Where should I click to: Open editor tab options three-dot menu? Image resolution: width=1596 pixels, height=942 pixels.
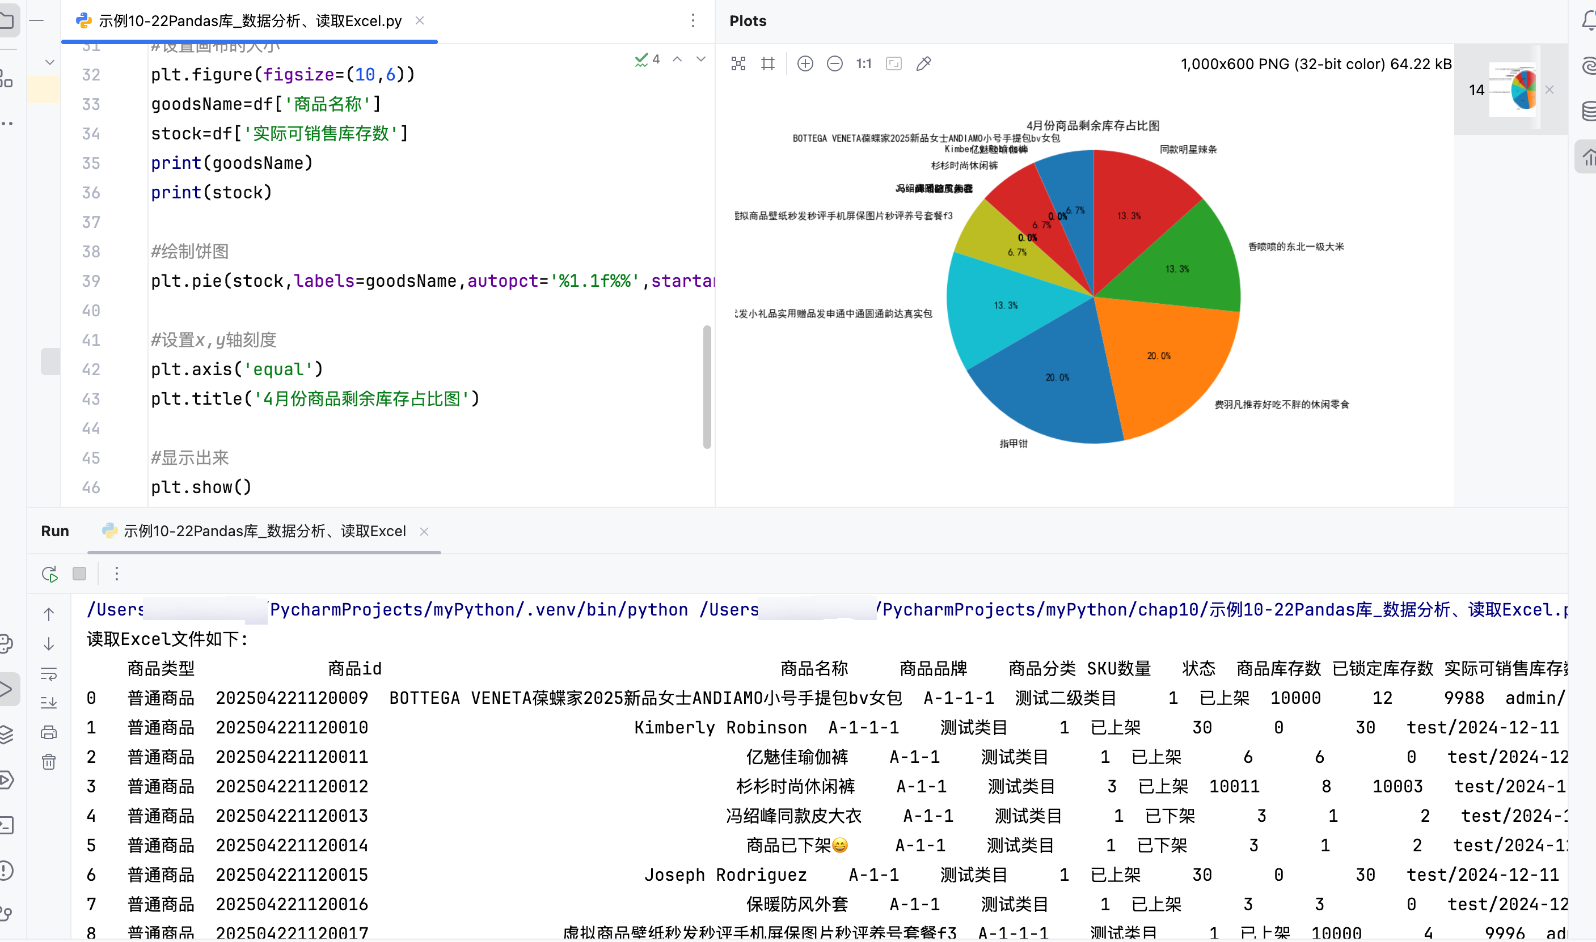tap(693, 21)
